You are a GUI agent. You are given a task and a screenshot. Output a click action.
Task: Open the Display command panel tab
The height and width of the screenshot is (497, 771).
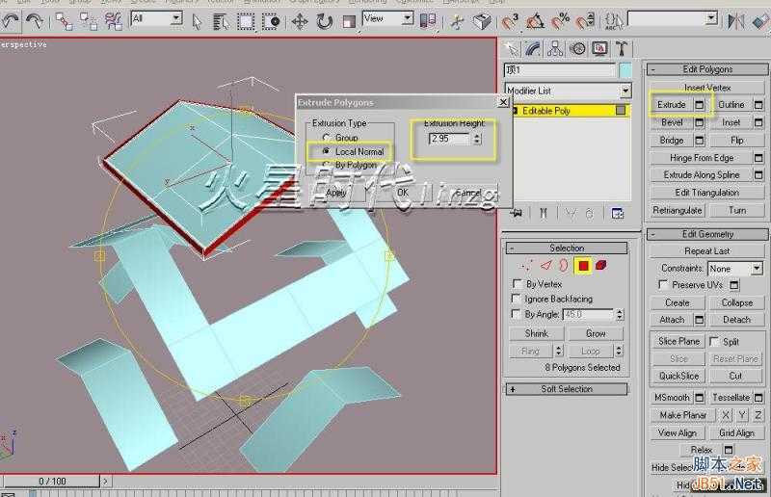click(599, 49)
